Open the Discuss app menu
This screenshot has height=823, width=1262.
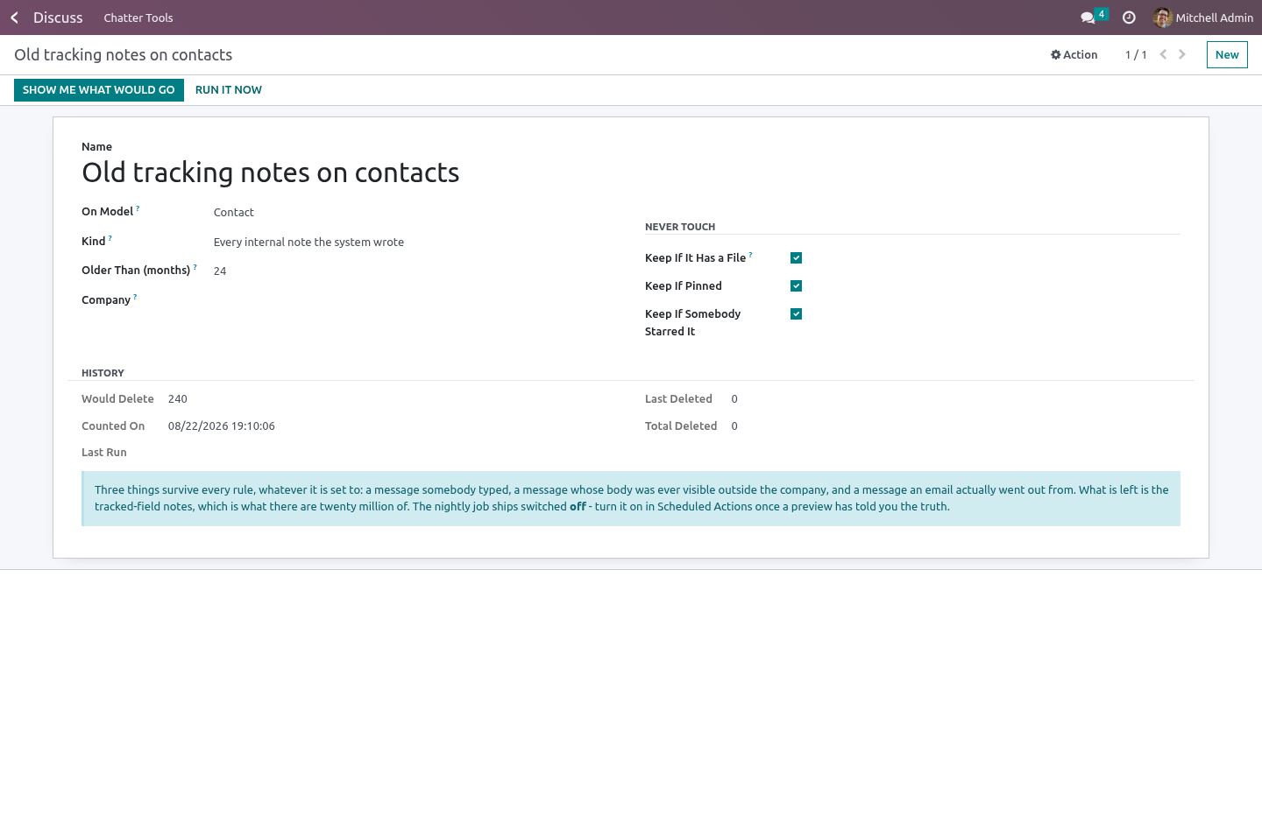58,18
